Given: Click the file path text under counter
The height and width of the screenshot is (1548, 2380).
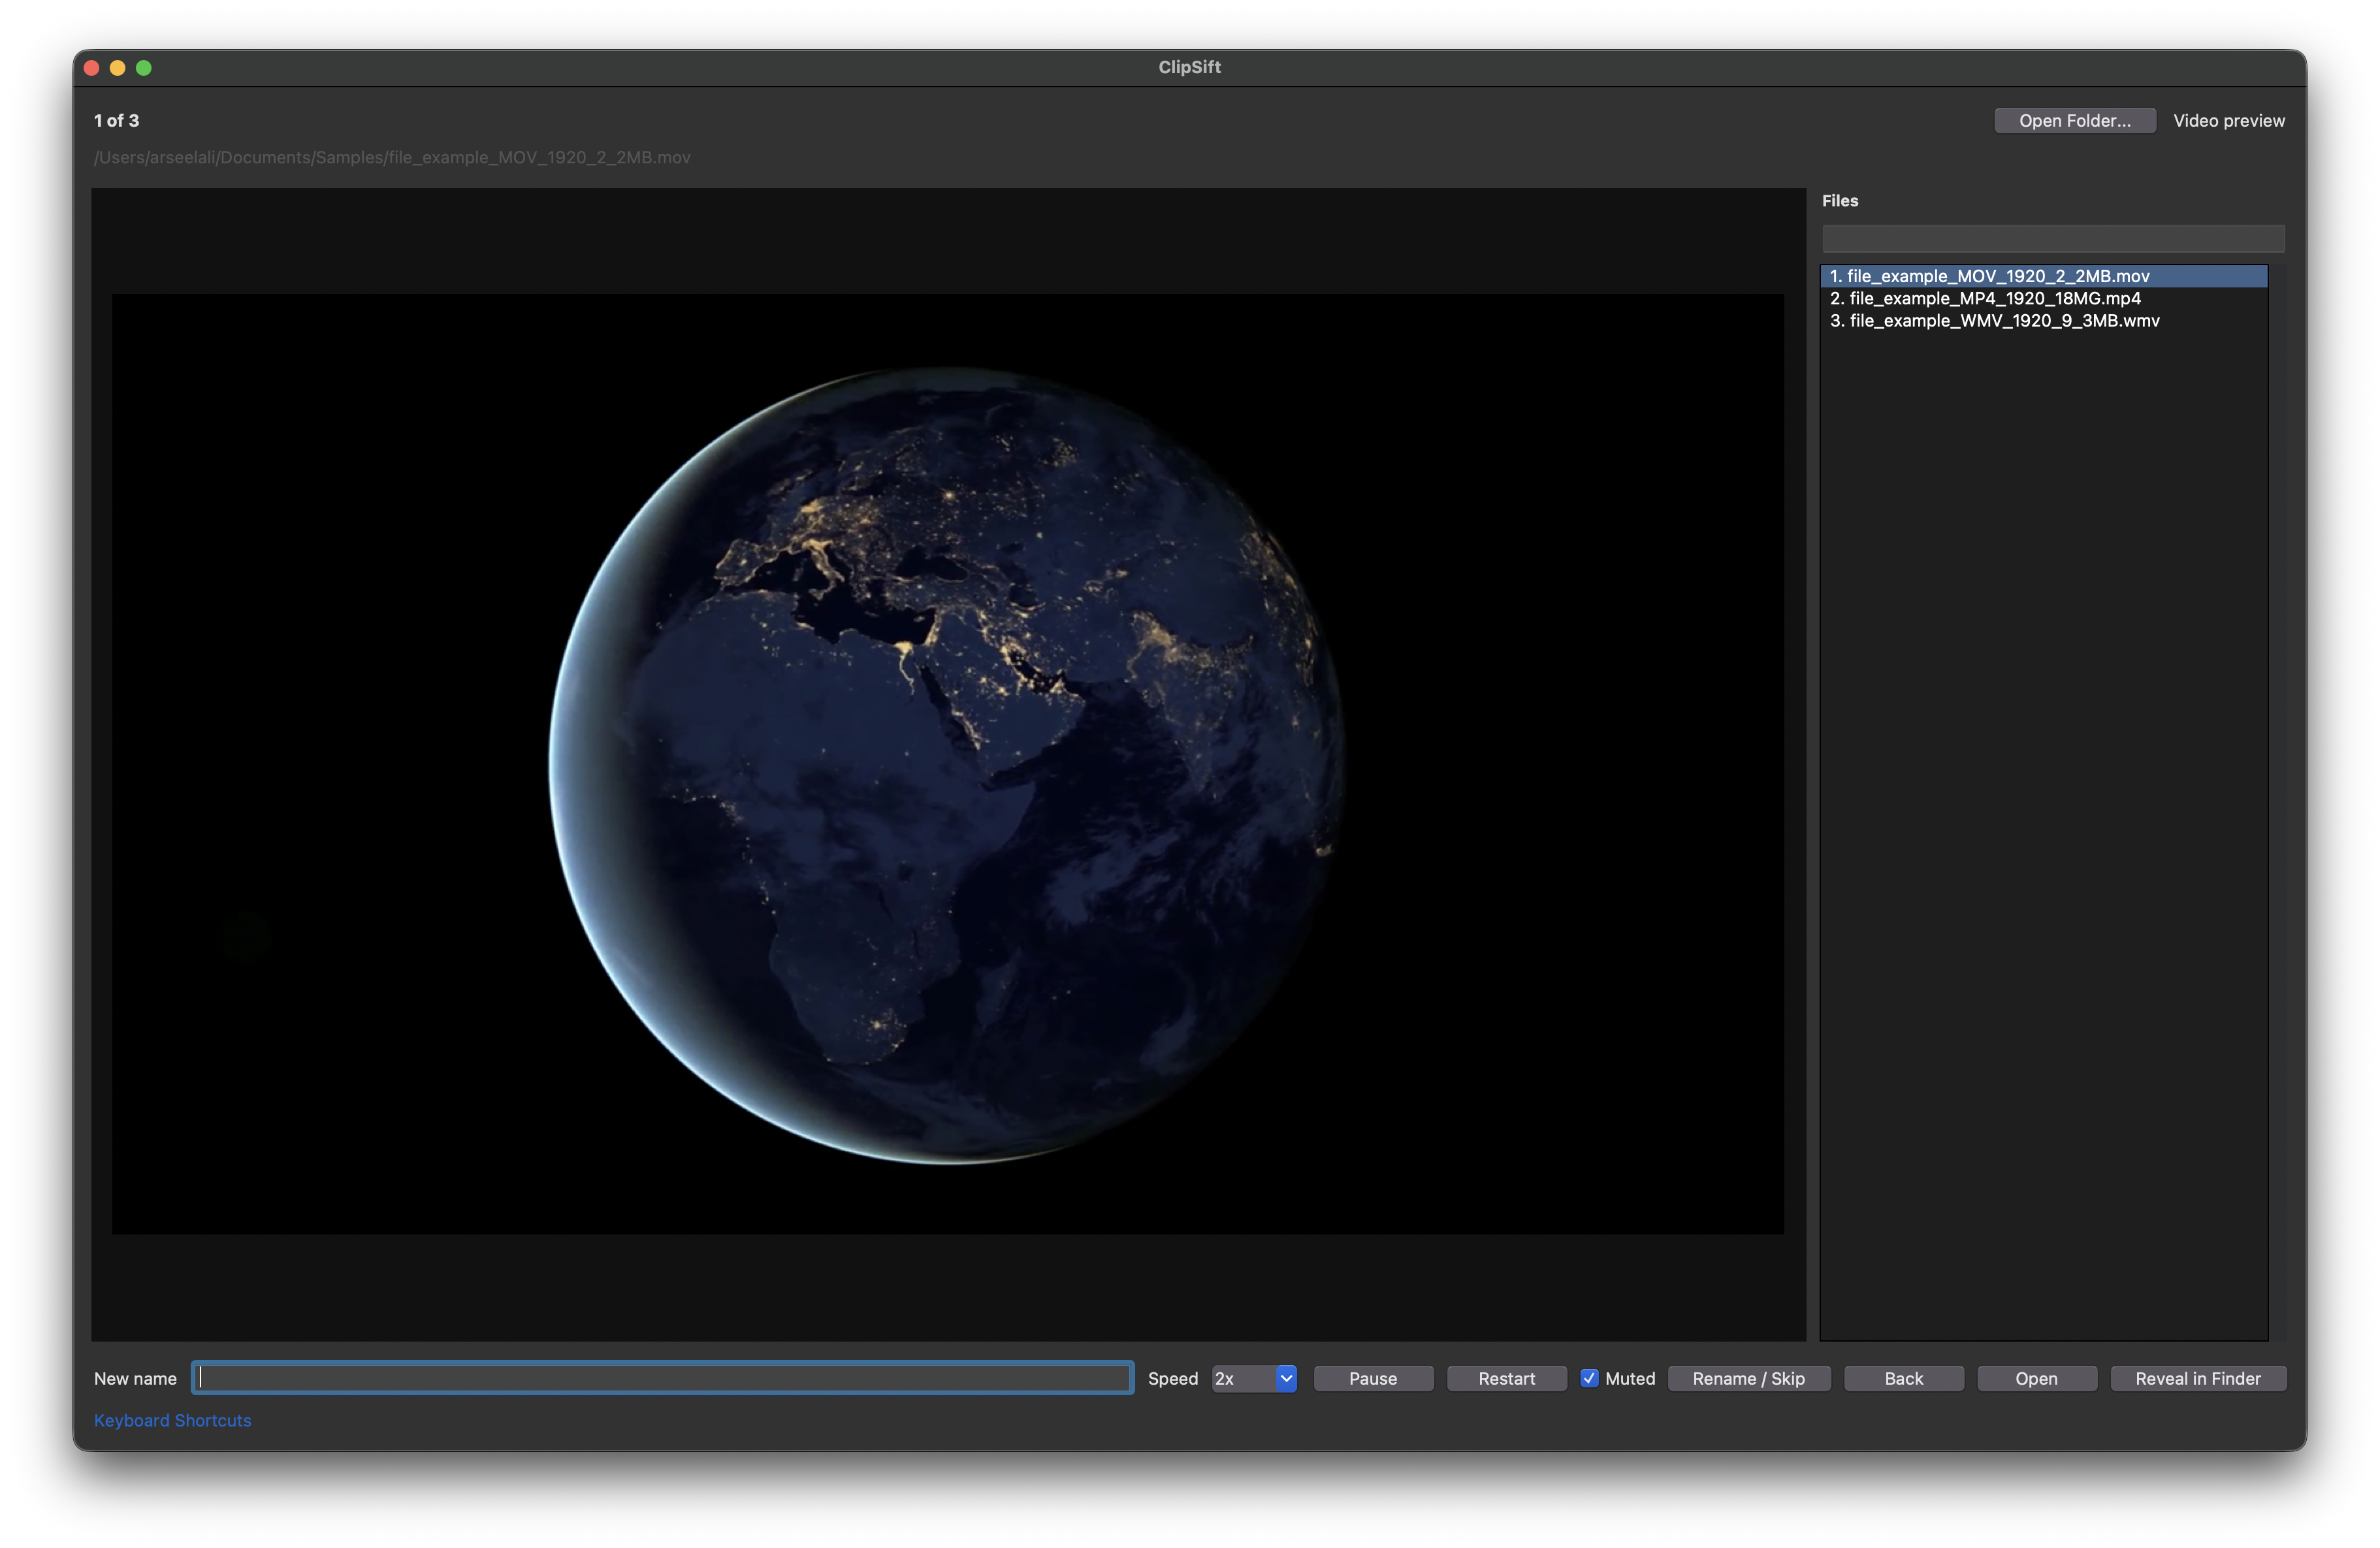Looking at the screenshot, I should pyautogui.click(x=392, y=157).
